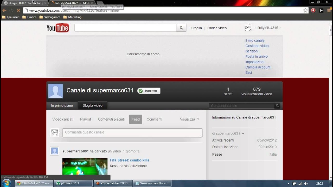The width and height of the screenshot is (333, 187).
Task: Click the black play-arrow extension icon in Chrome toolbar
Action: (321, 10)
